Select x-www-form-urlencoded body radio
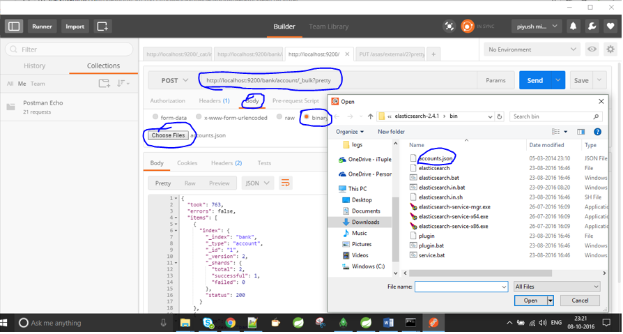This screenshot has height=334, width=623. point(199,117)
